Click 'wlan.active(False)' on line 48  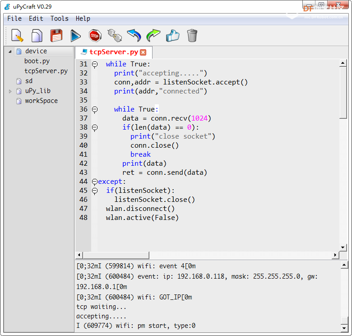[142, 218]
